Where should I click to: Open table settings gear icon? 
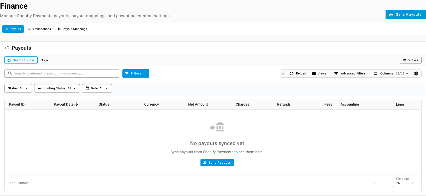coord(416,73)
